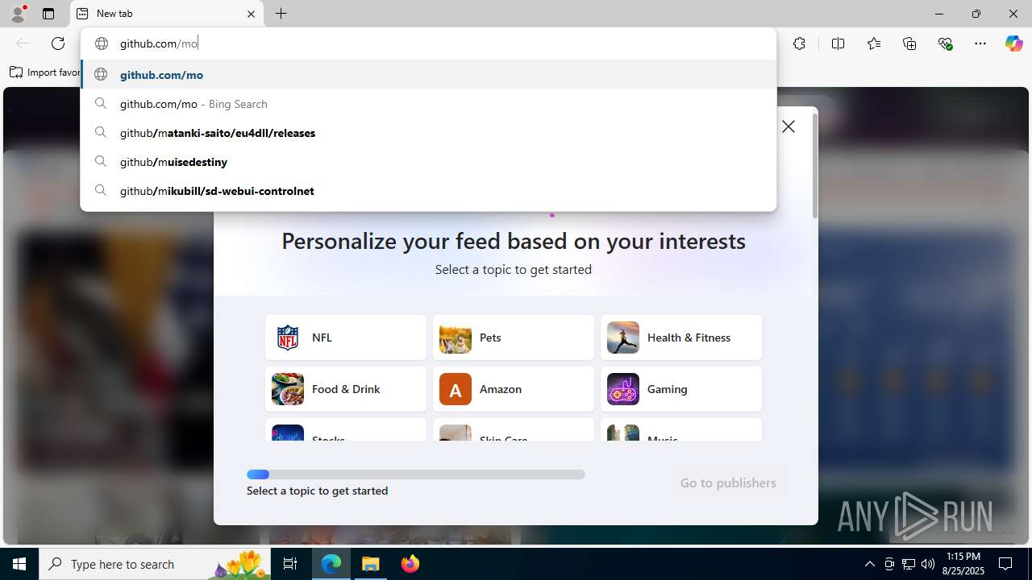Select github.com/mo Bing Search suggestion

pyautogui.click(x=428, y=104)
